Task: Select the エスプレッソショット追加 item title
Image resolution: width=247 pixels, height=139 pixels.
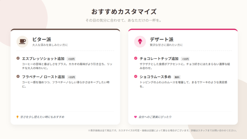Action: [x=43, y=59]
